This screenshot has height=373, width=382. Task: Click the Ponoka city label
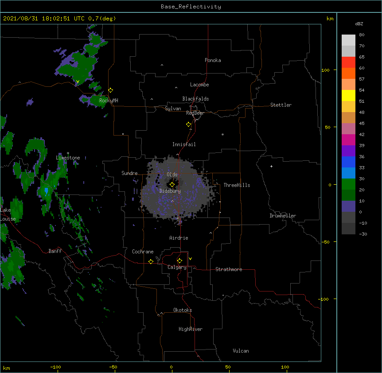pyautogui.click(x=213, y=60)
